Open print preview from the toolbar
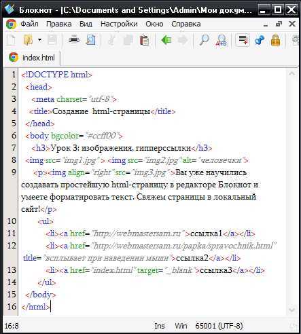301x334 pixels. tap(90, 41)
